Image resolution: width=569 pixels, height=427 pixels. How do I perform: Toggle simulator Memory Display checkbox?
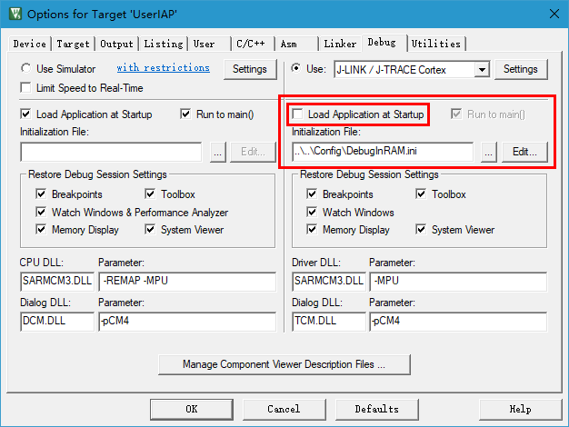pos(41,229)
